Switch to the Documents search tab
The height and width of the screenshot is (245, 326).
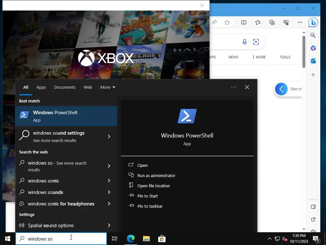(x=65, y=87)
